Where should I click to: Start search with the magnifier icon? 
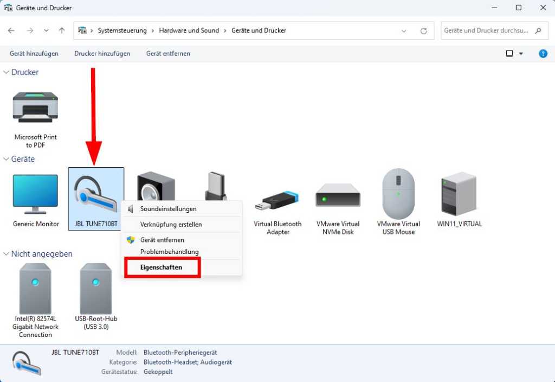tap(537, 30)
